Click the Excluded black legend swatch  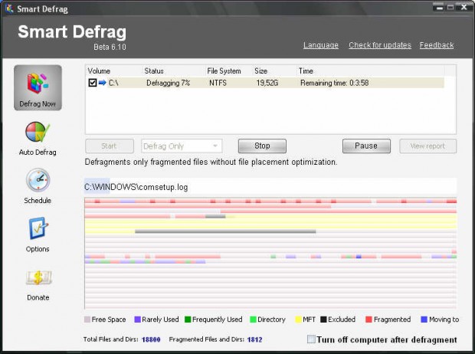tap(323, 320)
